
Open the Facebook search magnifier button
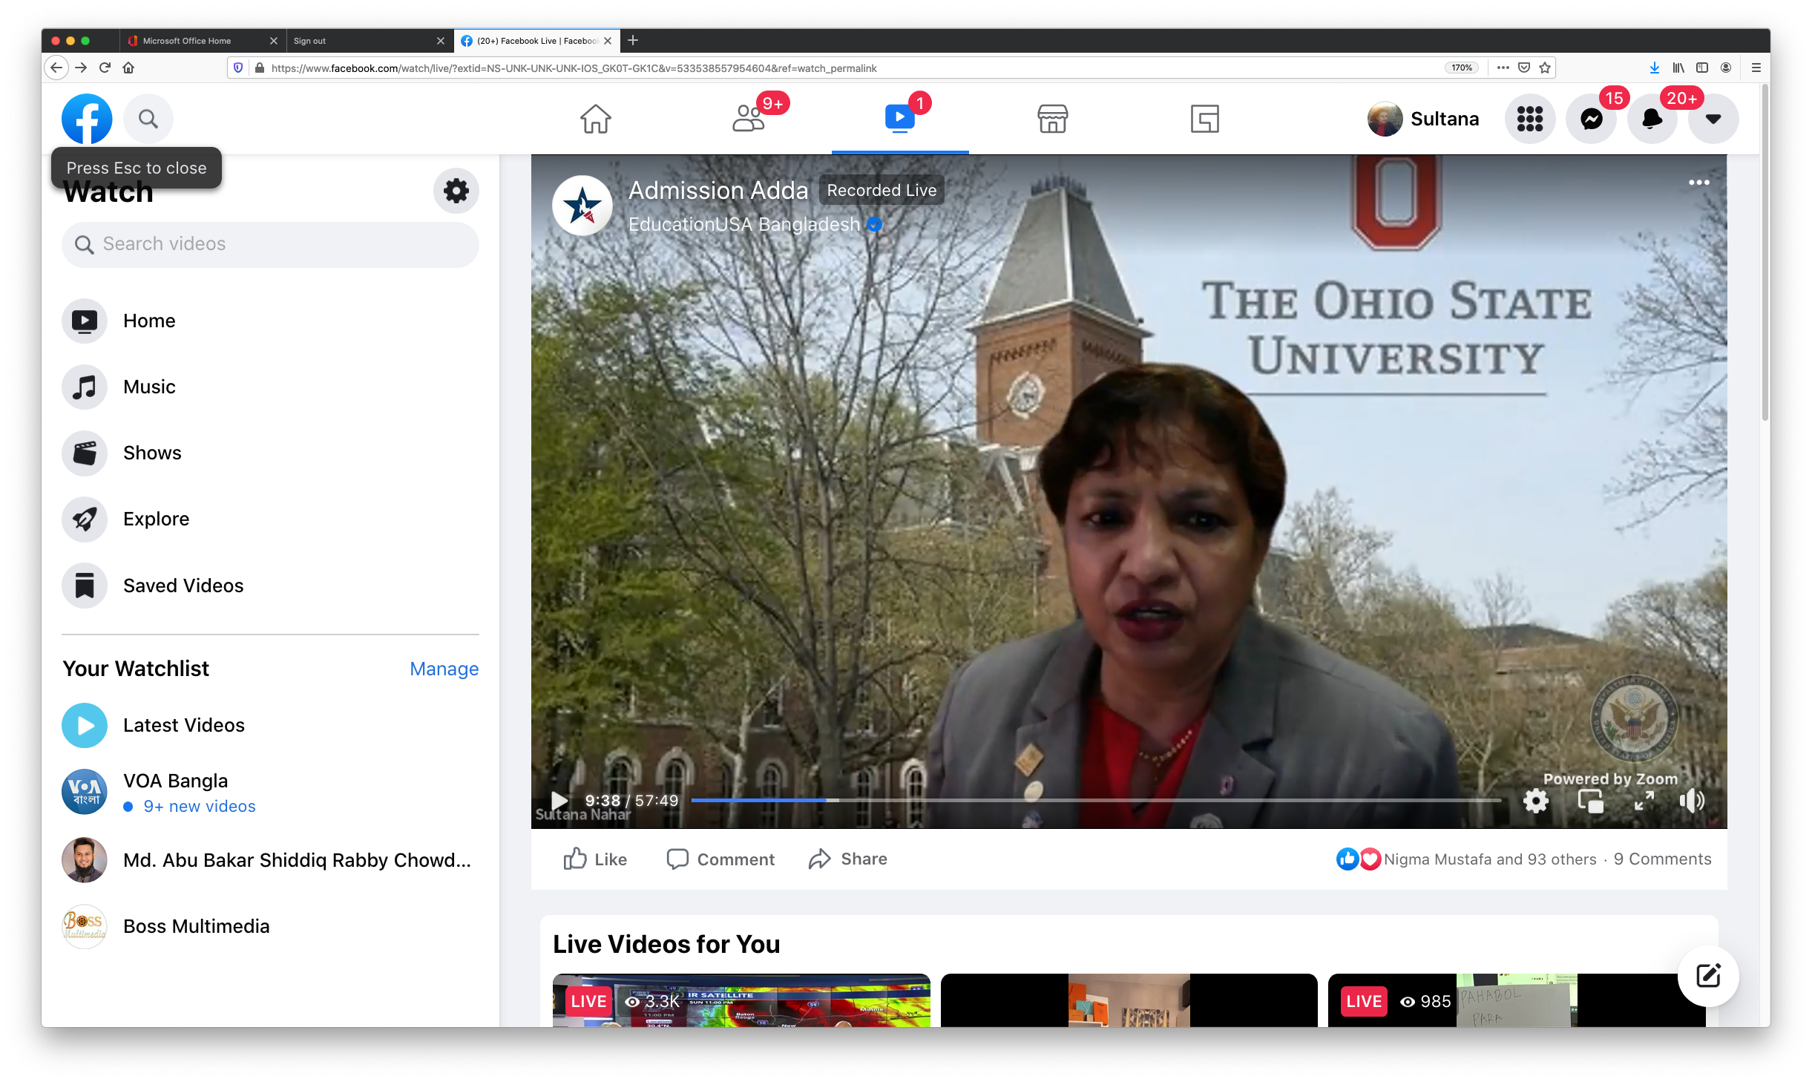click(x=148, y=119)
